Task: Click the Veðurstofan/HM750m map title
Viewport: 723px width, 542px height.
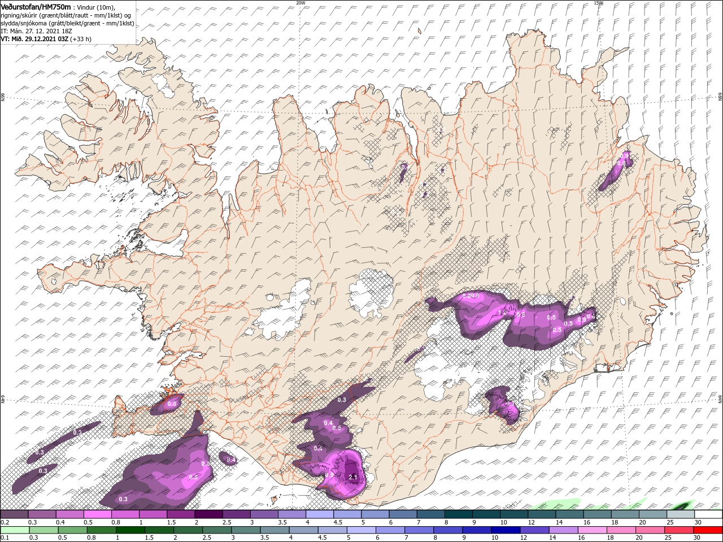Action: (36, 6)
